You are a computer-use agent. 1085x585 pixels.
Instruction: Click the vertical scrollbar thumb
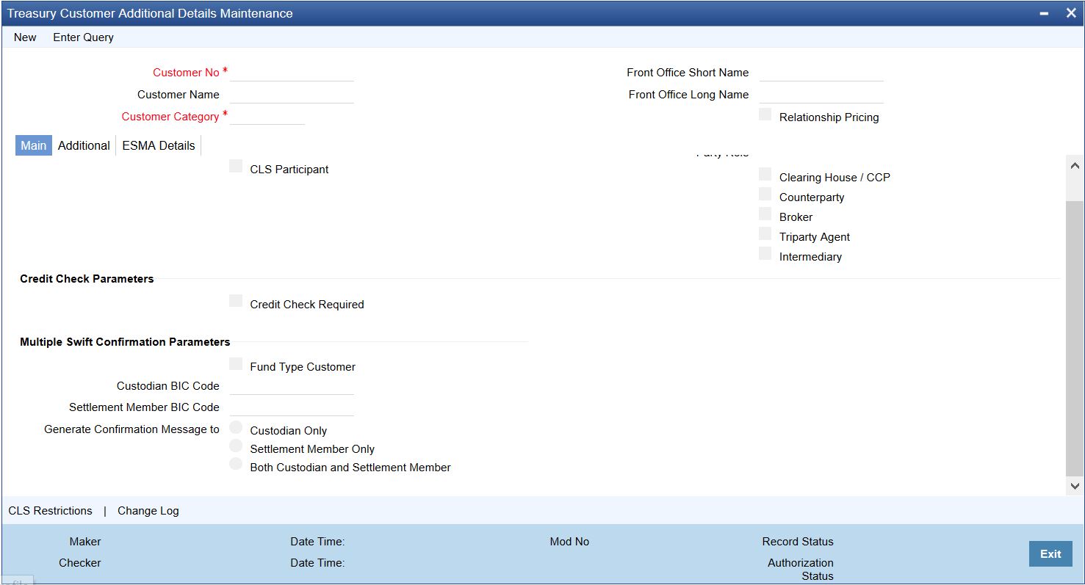[x=1075, y=338]
